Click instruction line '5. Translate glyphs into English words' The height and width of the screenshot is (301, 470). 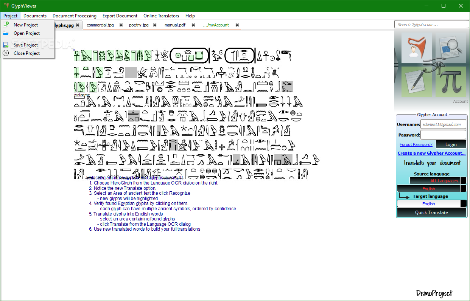click(126, 214)
